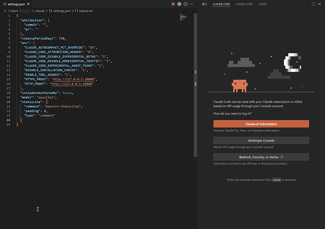Viewport: 325px width, 229px height.
Task: Close the settings.json editor tab
Action: click(28, 4)
